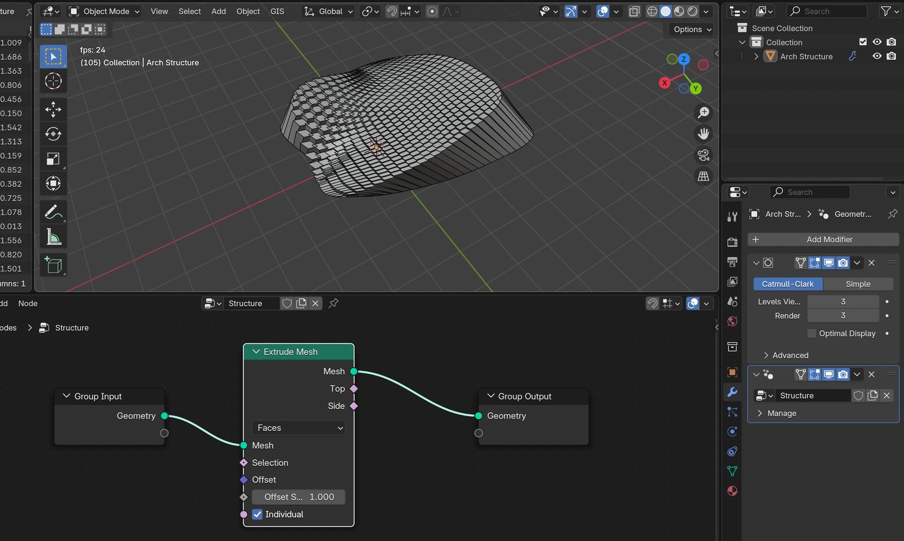Activate the 3D Cursor tool
The height and width of the screenshot is (541, 904).
pyautogui.click(x=53, y=81)
